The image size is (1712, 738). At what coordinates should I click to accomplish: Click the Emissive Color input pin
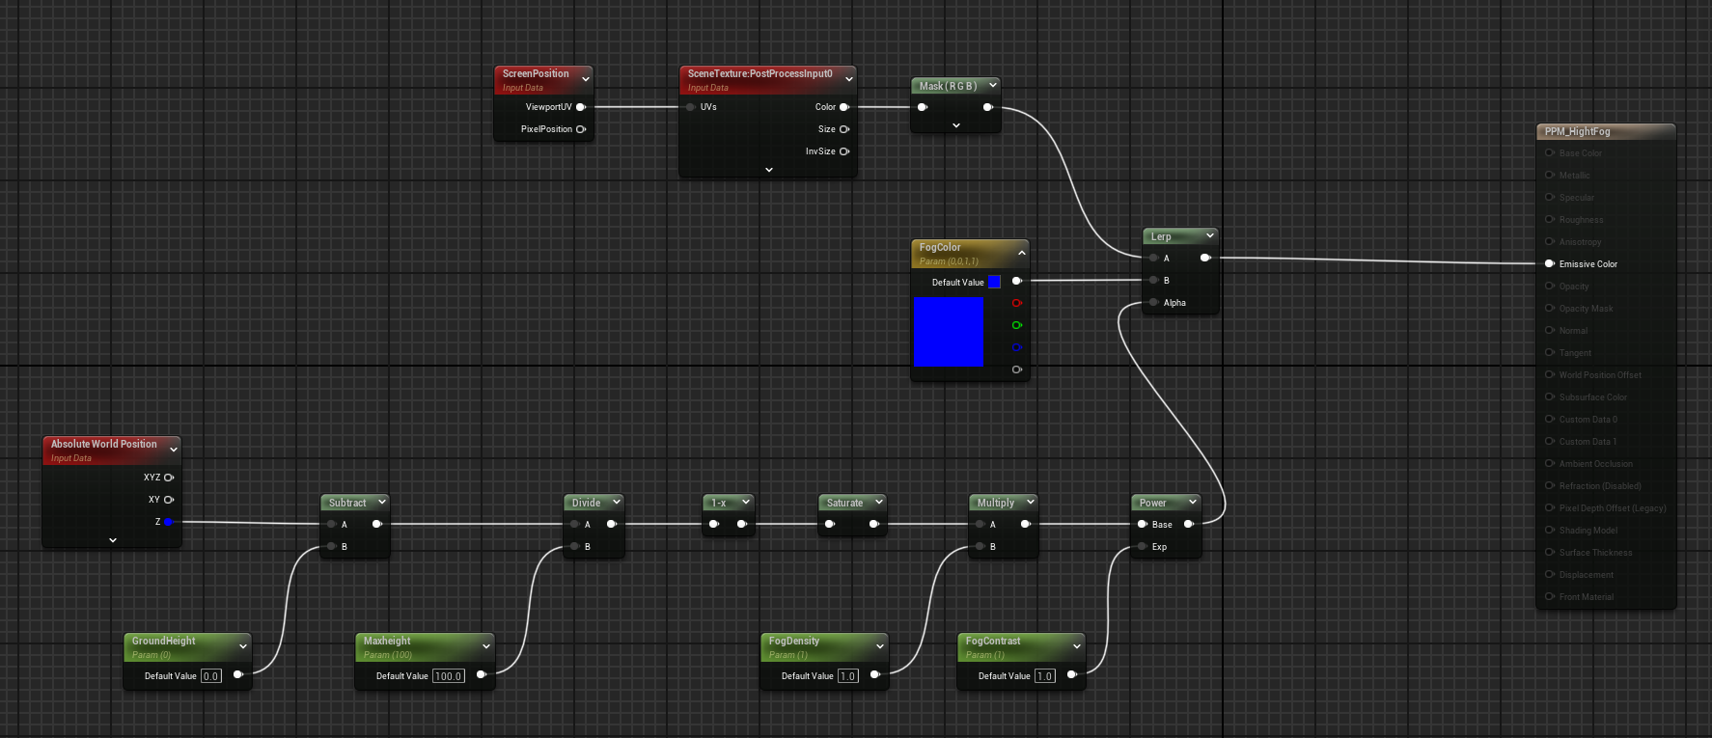coord(1550,263)
